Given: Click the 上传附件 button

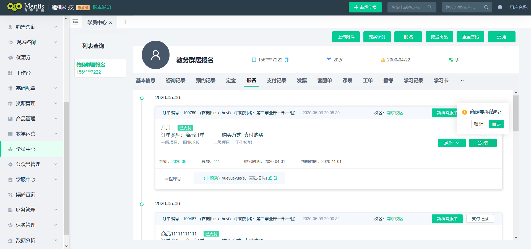Looking at the screenshot, I should point(346,37).
